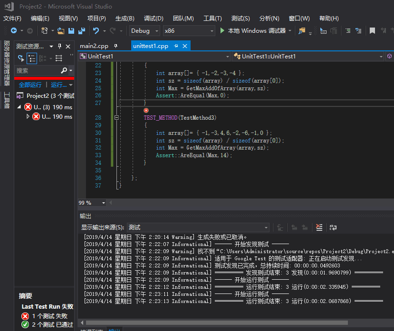Click the open file folder icon
Screen dimensions: 394x331
tap(60, 31)
